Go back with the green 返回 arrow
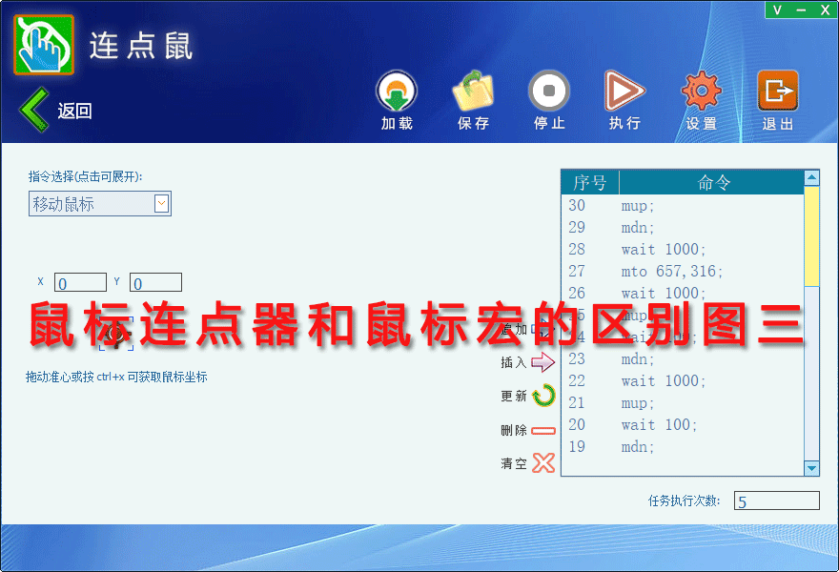Image resolution: width=839 pixels, height=572 pixels. [x=34, y=110]
